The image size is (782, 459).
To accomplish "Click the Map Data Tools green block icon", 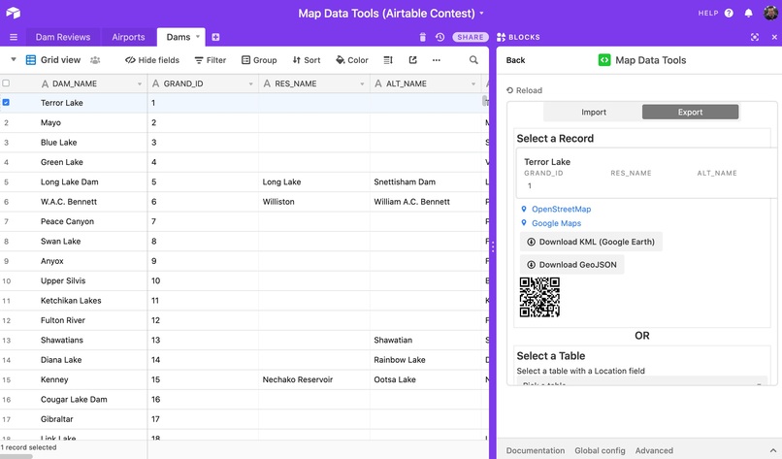I will pyautogui.click(x=603, y=60).
